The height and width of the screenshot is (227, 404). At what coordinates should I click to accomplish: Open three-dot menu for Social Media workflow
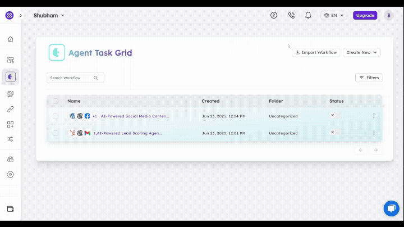coord(374,116)
